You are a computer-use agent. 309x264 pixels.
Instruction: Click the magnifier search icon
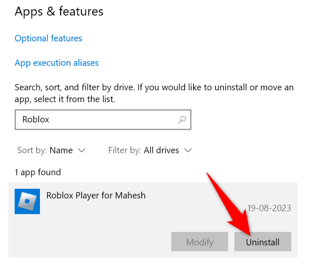(182, 119)
